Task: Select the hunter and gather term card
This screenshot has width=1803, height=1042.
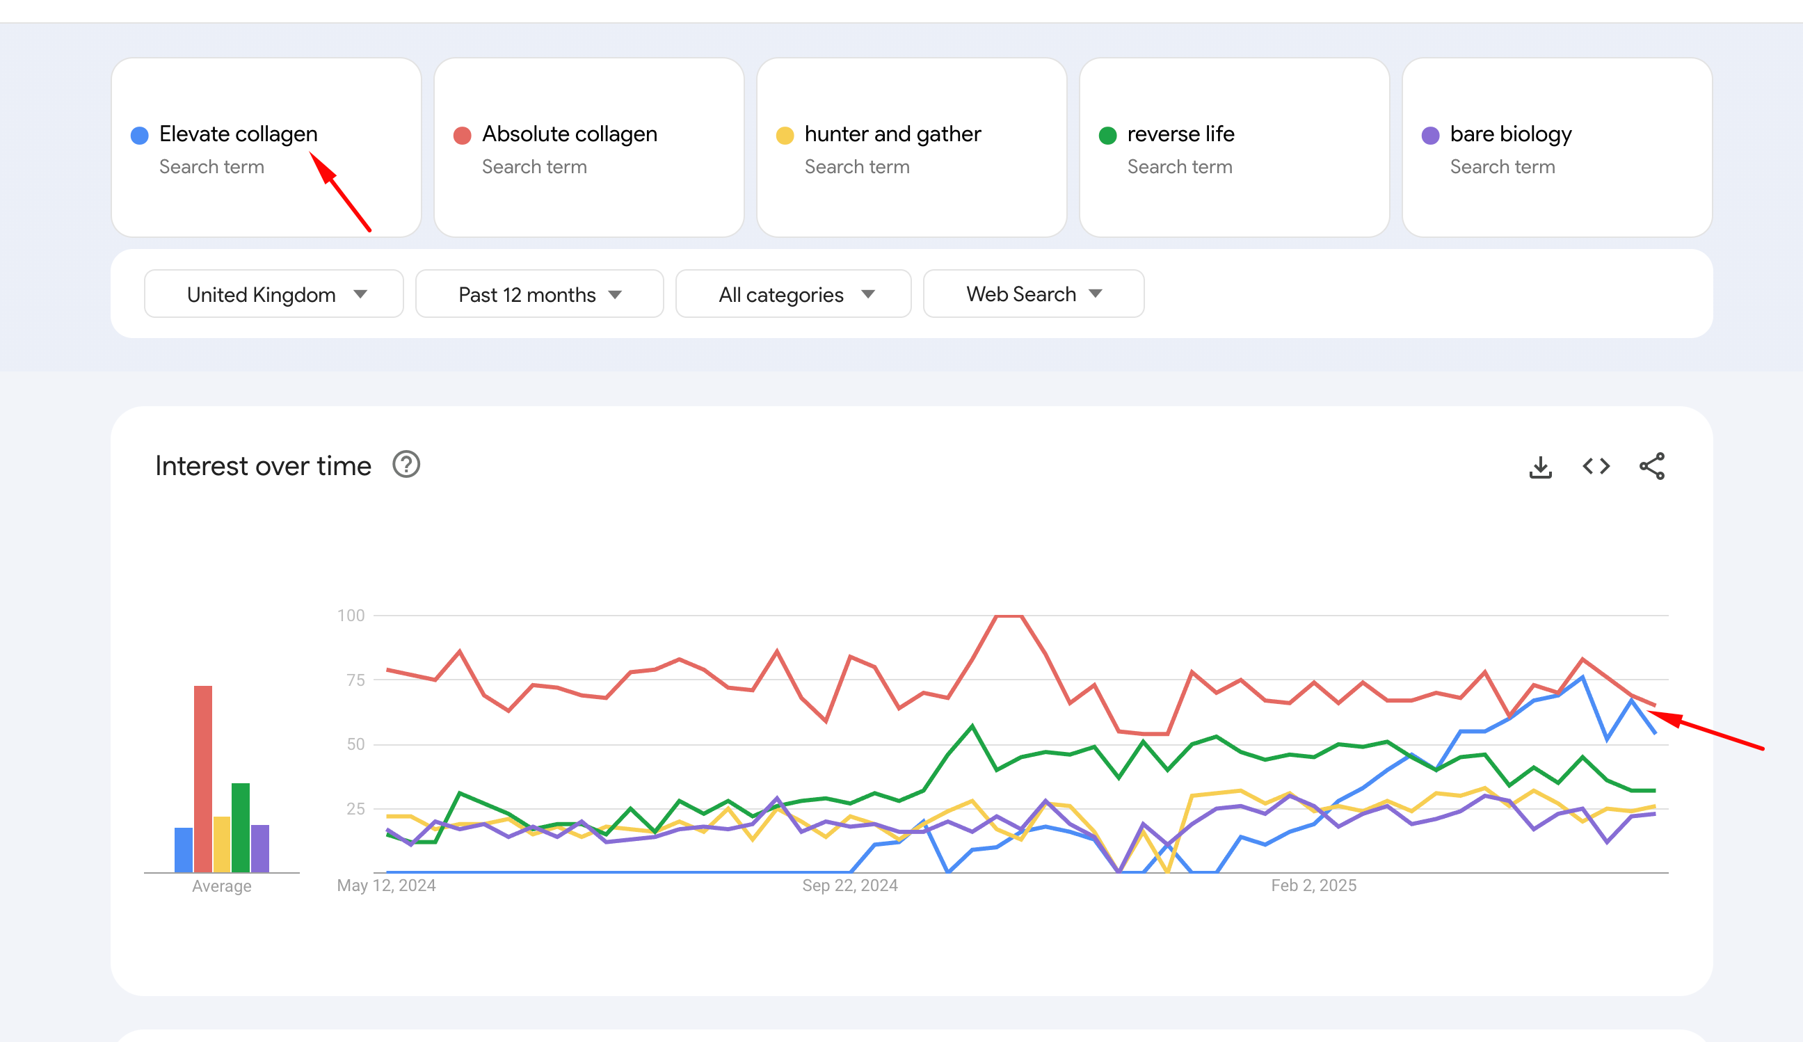Action: point(911,147)
